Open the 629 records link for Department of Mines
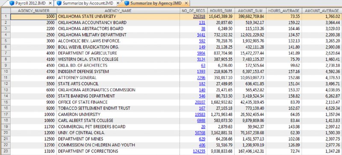This screenshot has height=155, width=342. [x=202, y=139]
